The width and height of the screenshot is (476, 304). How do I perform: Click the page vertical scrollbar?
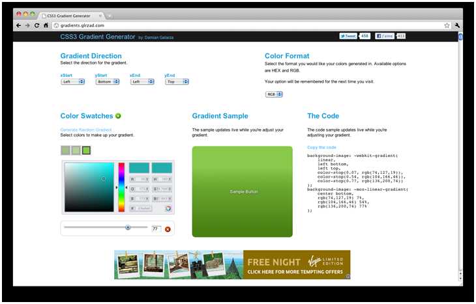pos(460,158)
